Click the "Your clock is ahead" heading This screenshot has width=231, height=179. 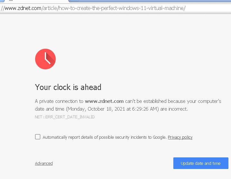pyautogui.click(x=68, y=87)
